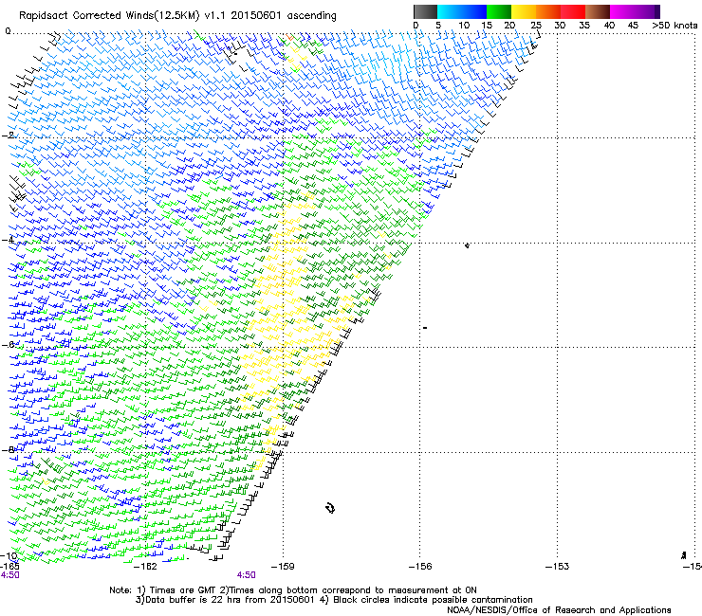Click the brown 35-40 knots legend color

(598, 11)
